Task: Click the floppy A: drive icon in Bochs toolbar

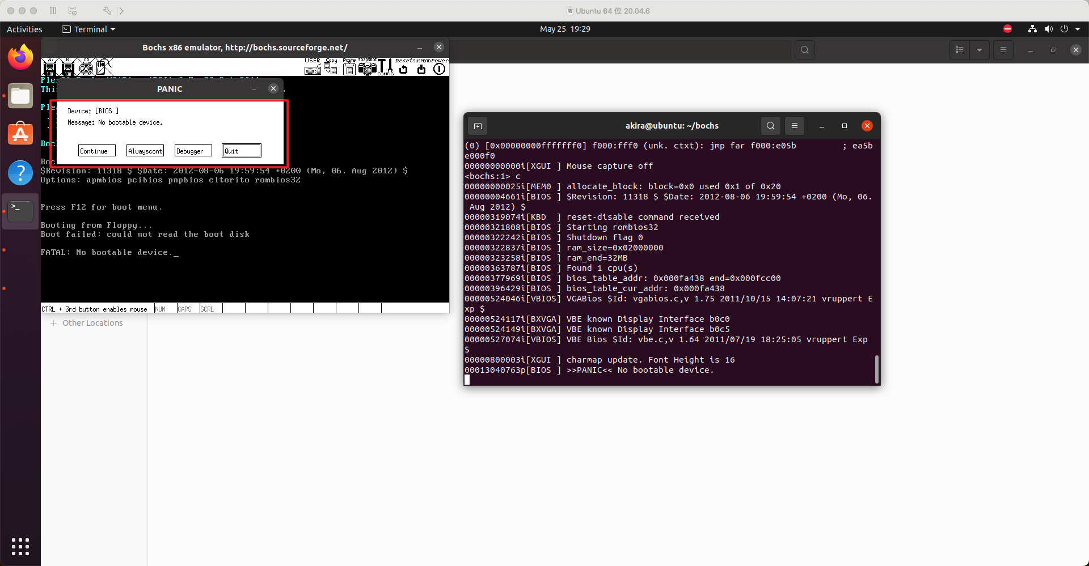Action: (x=50, y=67)
